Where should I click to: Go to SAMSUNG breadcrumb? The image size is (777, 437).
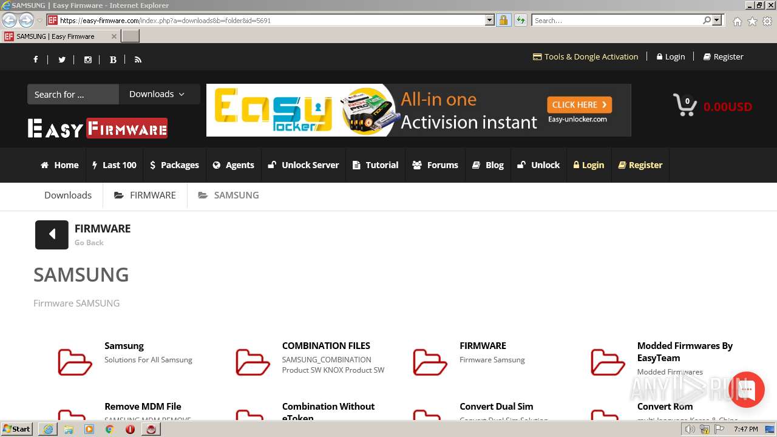pyautogui.click(x=229, y=195)
